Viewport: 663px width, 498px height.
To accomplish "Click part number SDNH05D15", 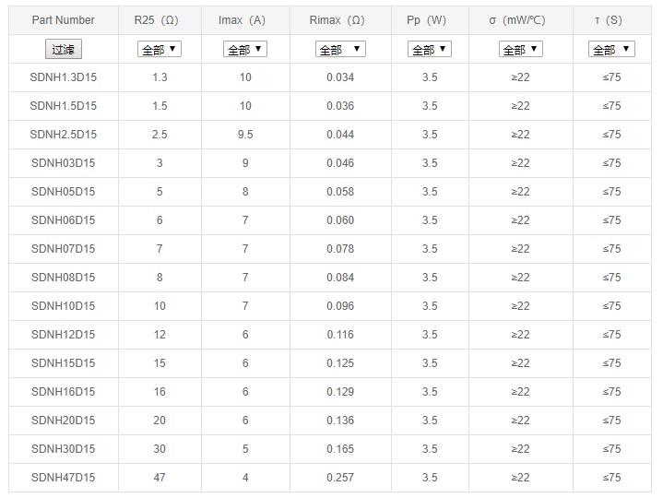I will (63, 192).
